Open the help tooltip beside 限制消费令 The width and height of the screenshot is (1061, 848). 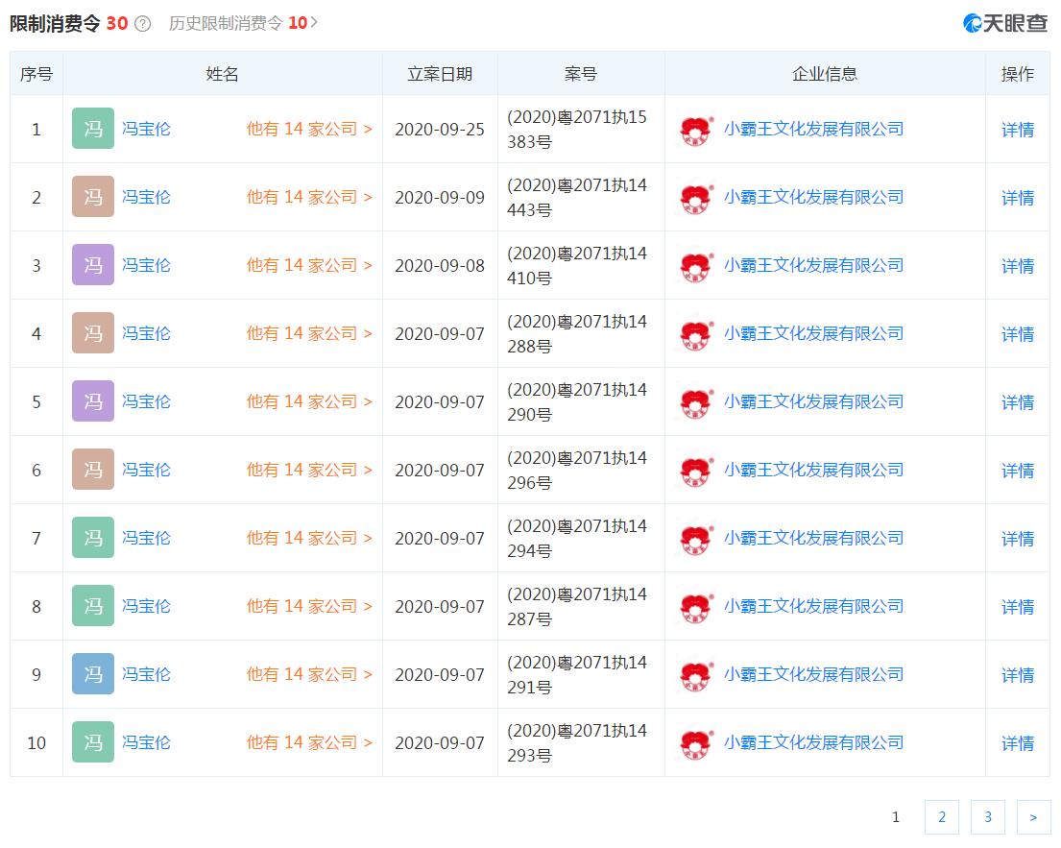[x=142, y=21]
